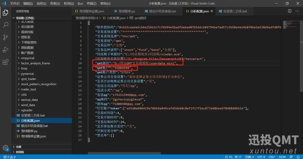Click the VS Code logo icon
The height and width of the screenshot is (159, 303).
click(x=4, y=3)
